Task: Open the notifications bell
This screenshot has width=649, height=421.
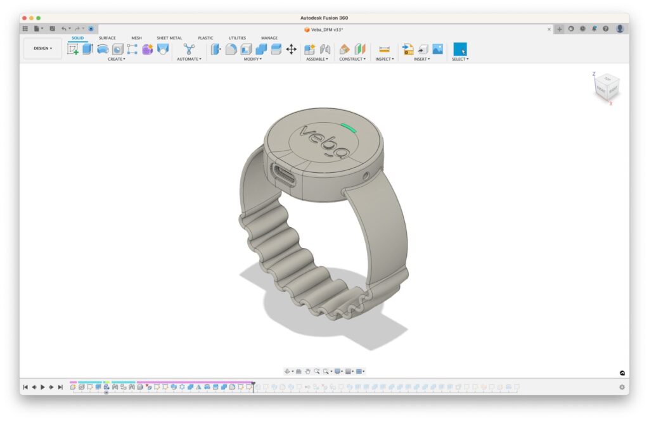Action: (594, 28)
